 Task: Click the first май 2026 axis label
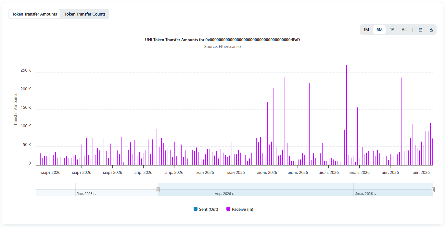pyautogui.click(x=205, y=173)
